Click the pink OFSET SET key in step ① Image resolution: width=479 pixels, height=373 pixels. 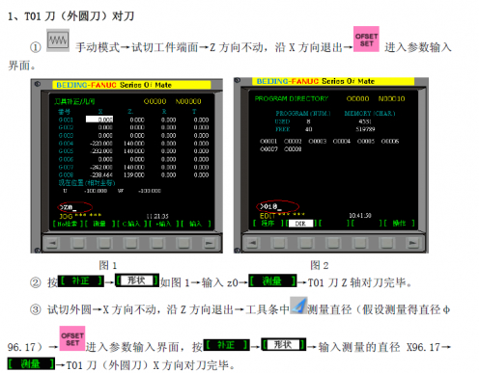(366, 40)
